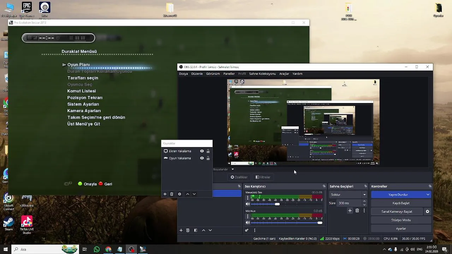Open scene filters icon beside trash
The image size is (452, 254).
coord(196,230)
